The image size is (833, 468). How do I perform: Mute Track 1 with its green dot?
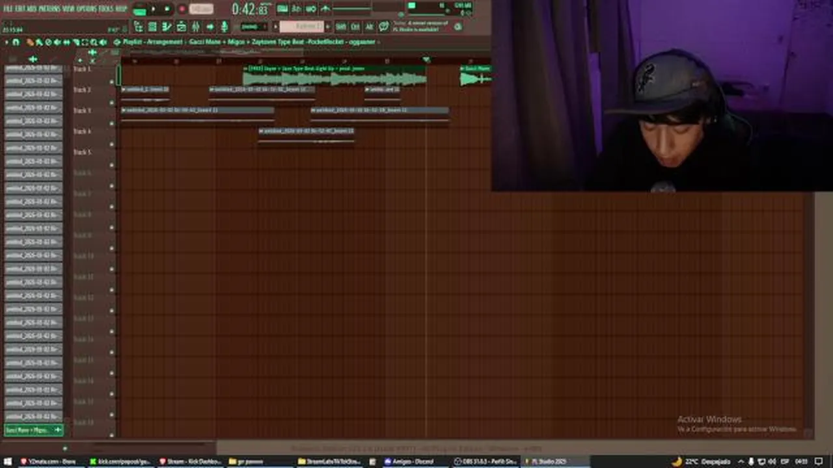pos(112,83)
